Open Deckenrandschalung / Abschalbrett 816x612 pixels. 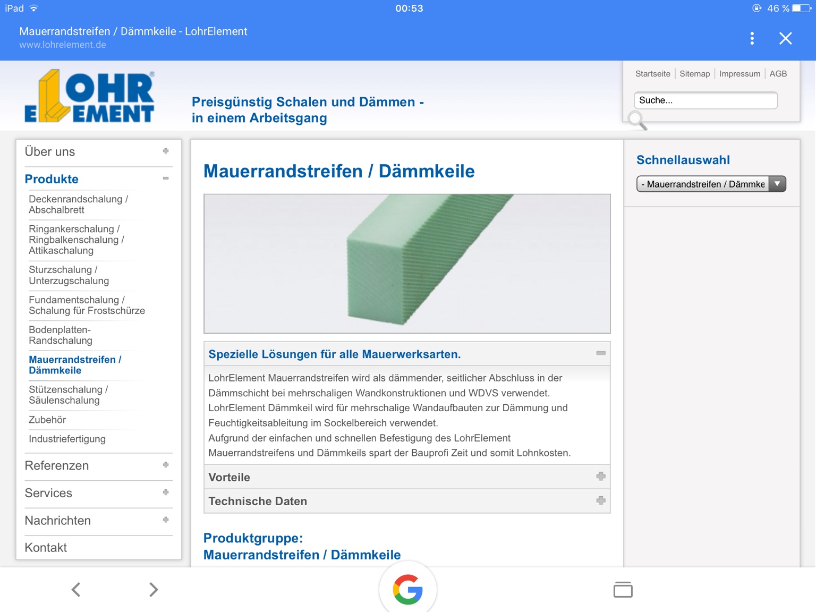tap(79, 205)
